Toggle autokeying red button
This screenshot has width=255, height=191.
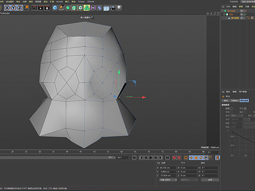click(179, 158)
